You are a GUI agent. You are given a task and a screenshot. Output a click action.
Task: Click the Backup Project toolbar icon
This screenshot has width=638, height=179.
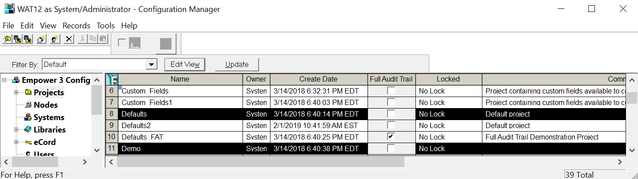(x=17, y=39)
